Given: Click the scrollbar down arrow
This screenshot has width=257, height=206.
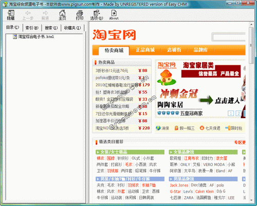Looking at the screenshot, I should point(251,200).
